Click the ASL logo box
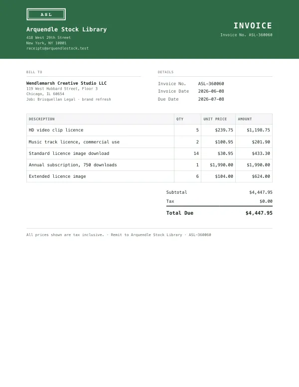299x387 pixels. (x=46, y=14)
